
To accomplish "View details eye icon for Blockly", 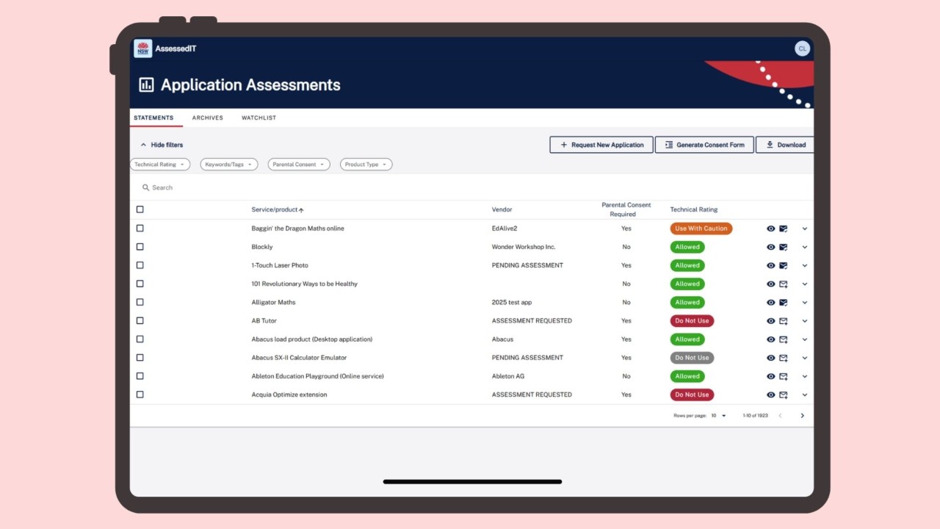I will 770,247.
